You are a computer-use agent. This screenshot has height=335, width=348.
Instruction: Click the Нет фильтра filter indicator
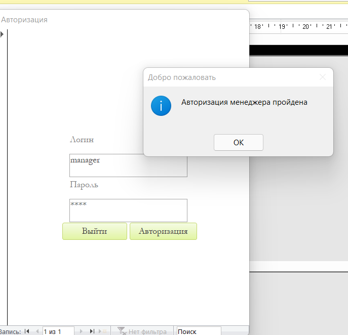pos(142,331)
